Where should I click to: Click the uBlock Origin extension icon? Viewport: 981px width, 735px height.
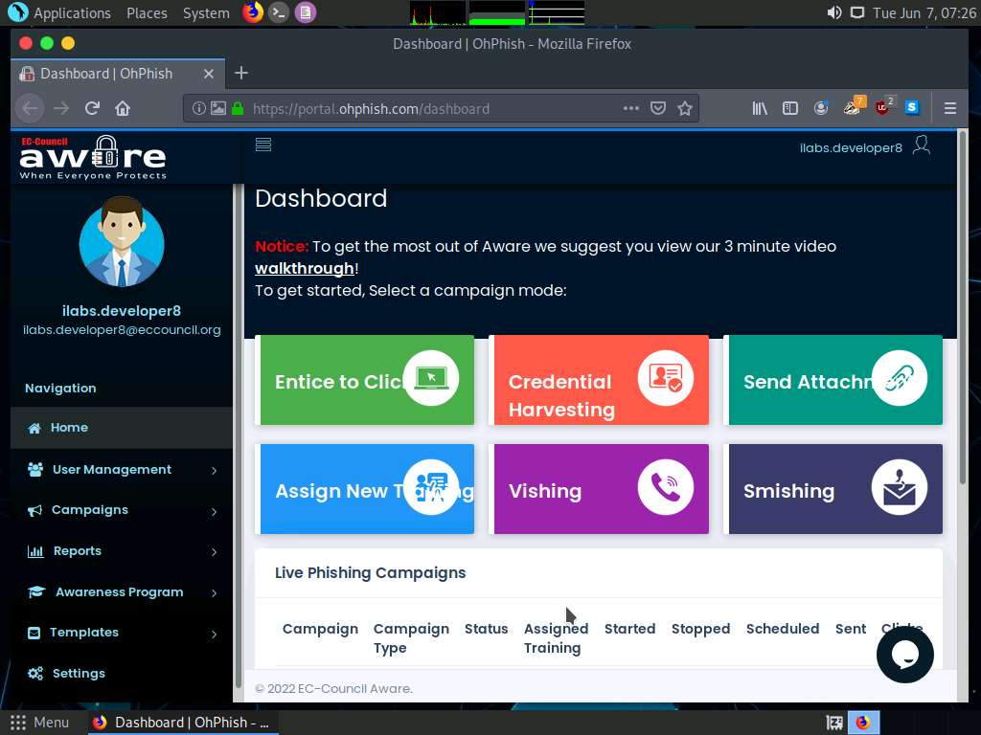coord(883,107)
